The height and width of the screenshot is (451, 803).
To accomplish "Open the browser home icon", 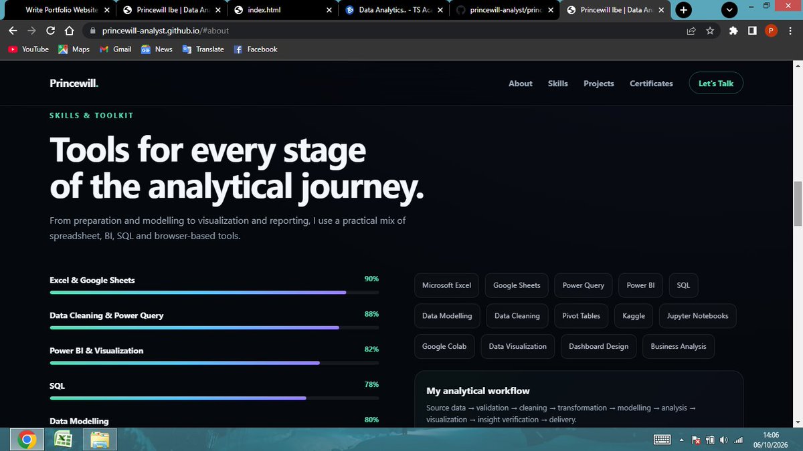I will point(69,31).
